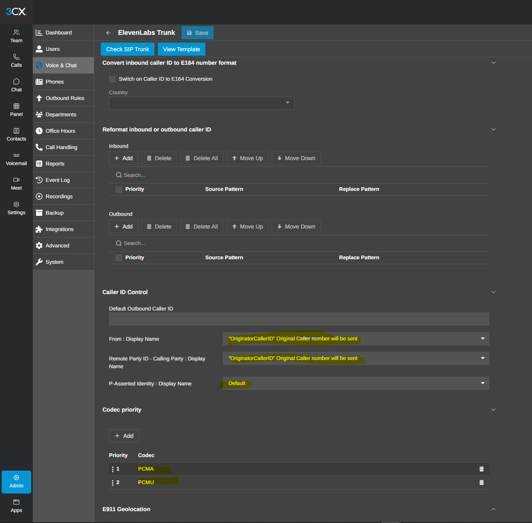532x523 pixels.
Task: Open the Settings gear icon
Action: click(x=16, y=204)
